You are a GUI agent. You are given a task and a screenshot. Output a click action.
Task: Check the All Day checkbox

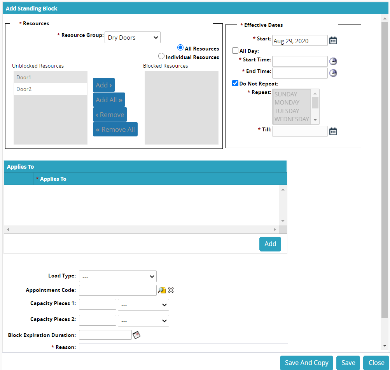click(235, 51)
